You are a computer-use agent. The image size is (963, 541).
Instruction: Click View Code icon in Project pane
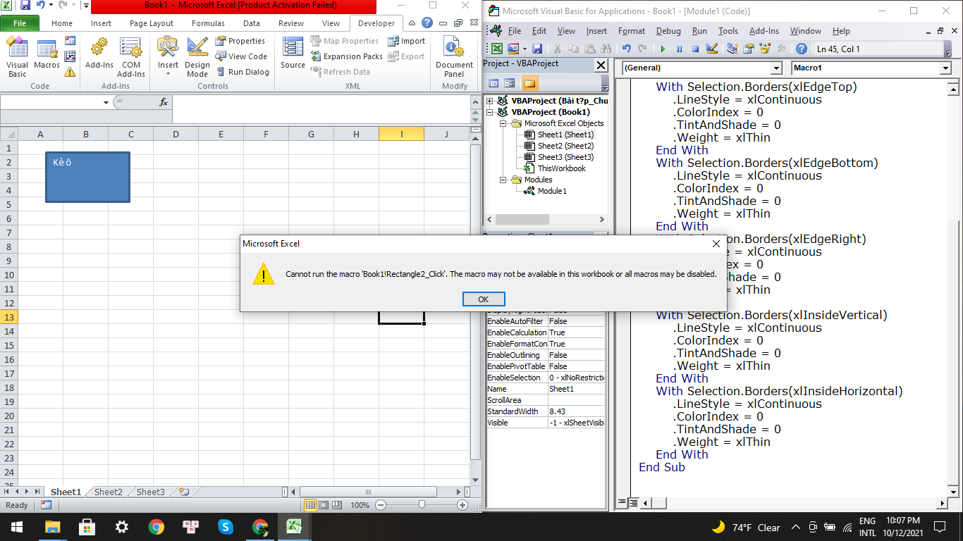pos(494,84)
